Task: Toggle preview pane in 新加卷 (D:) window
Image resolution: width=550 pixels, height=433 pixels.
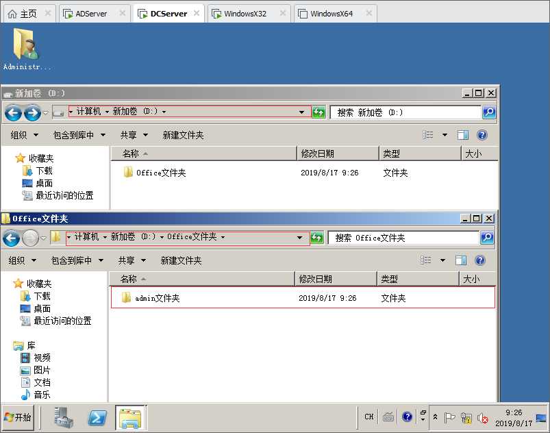Action: pos(462,135)
